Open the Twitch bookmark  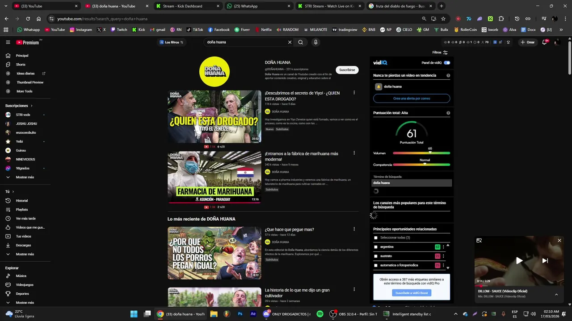click(119, 30)
